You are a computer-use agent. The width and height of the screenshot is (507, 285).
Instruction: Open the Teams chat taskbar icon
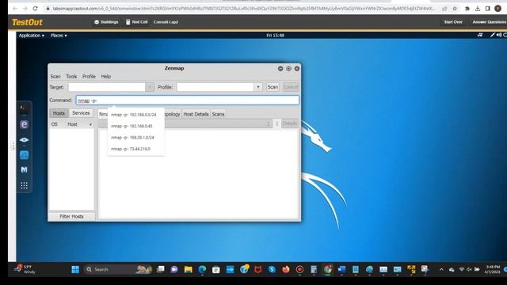[x=174, y=269]
